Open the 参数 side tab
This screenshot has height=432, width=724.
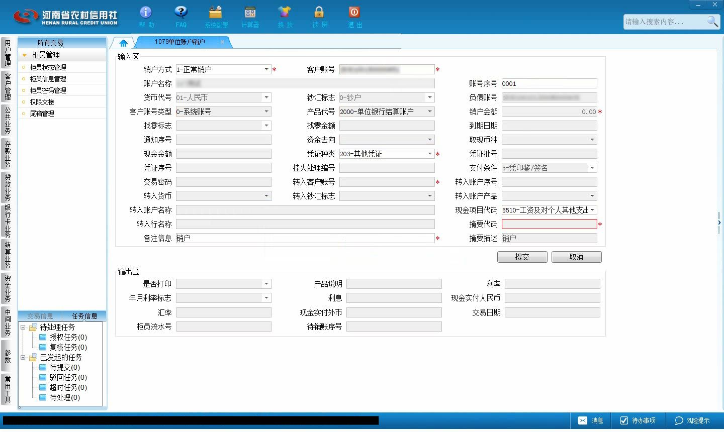click(8, 356)
